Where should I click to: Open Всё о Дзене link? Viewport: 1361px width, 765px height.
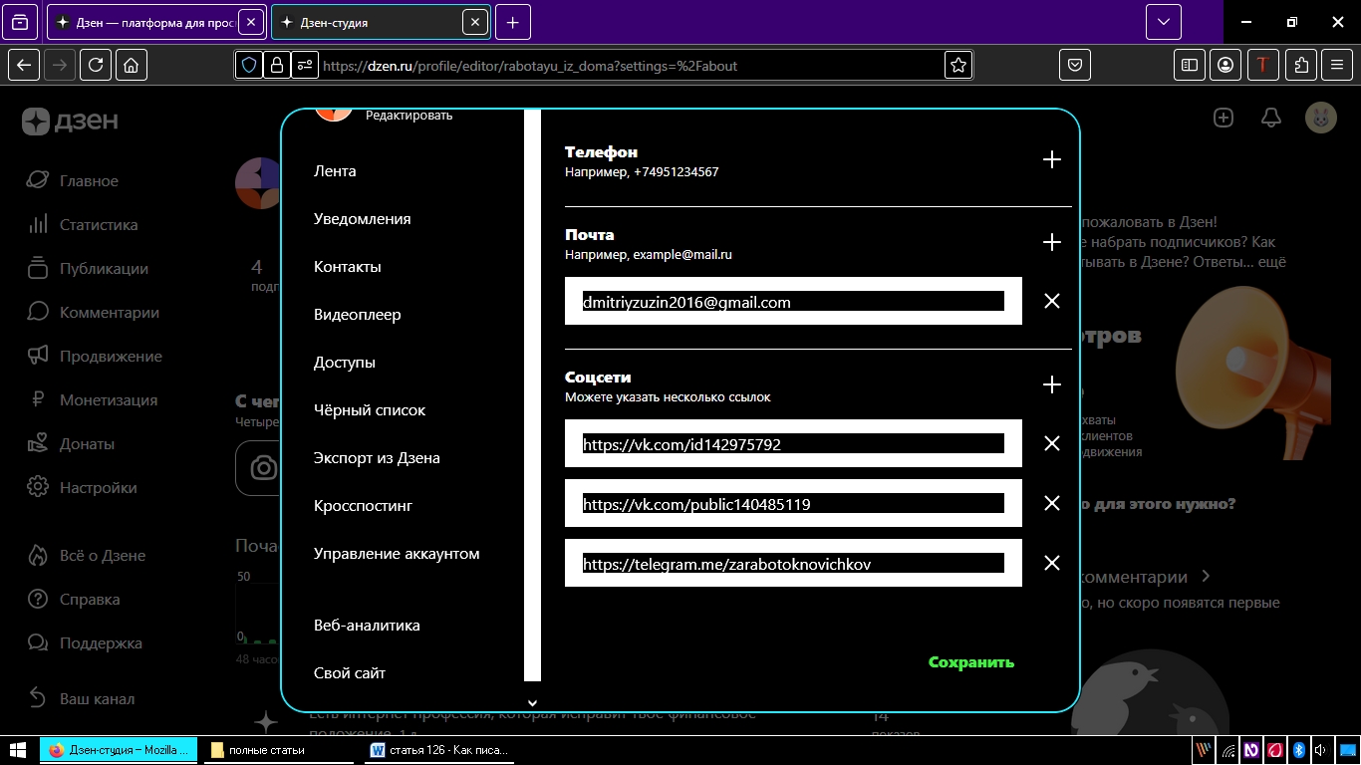pos(87,556)
